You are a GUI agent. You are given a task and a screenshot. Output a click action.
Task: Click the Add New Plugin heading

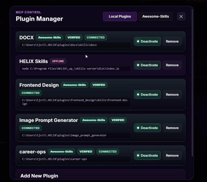click(x=39, y=176)
